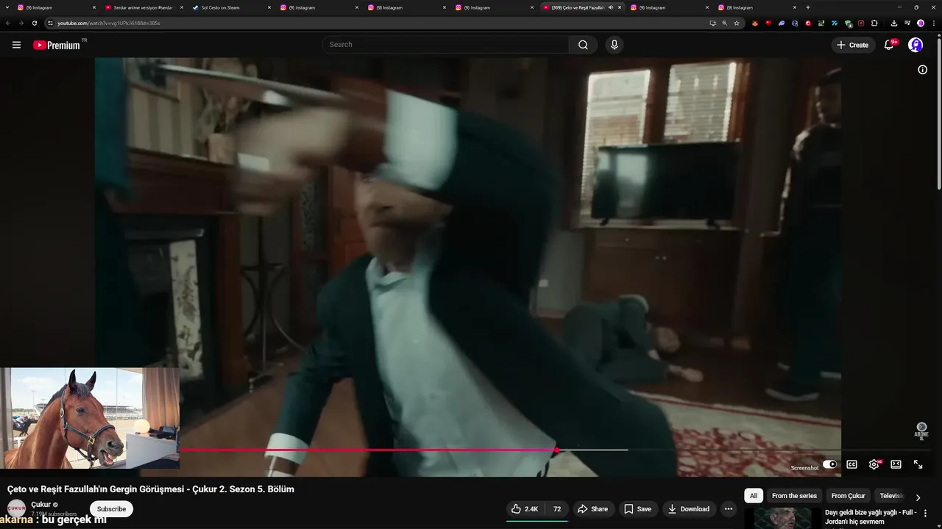This screenshot has width=942, height=529.
Task: Select the partially hidden Television chip
Action: tap(891, 496)
